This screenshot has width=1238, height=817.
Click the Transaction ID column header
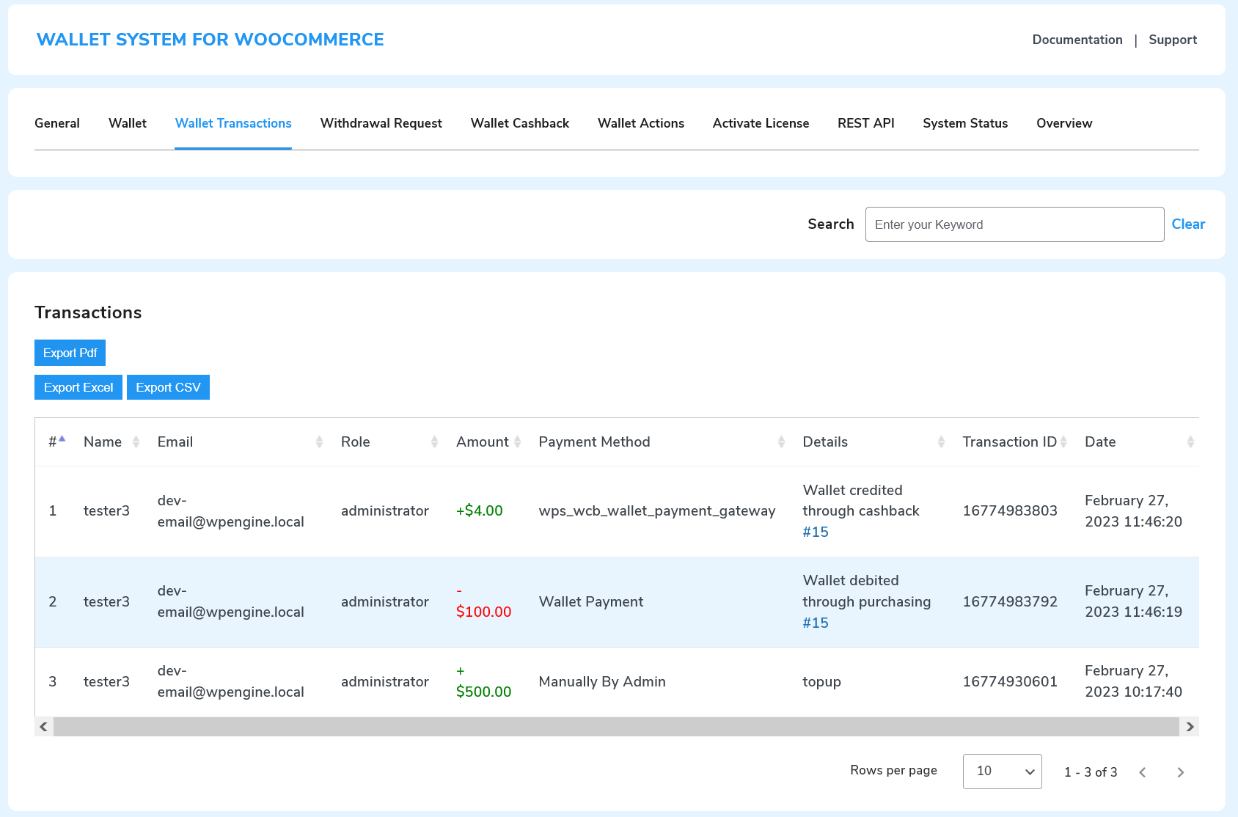[1009, 442]
